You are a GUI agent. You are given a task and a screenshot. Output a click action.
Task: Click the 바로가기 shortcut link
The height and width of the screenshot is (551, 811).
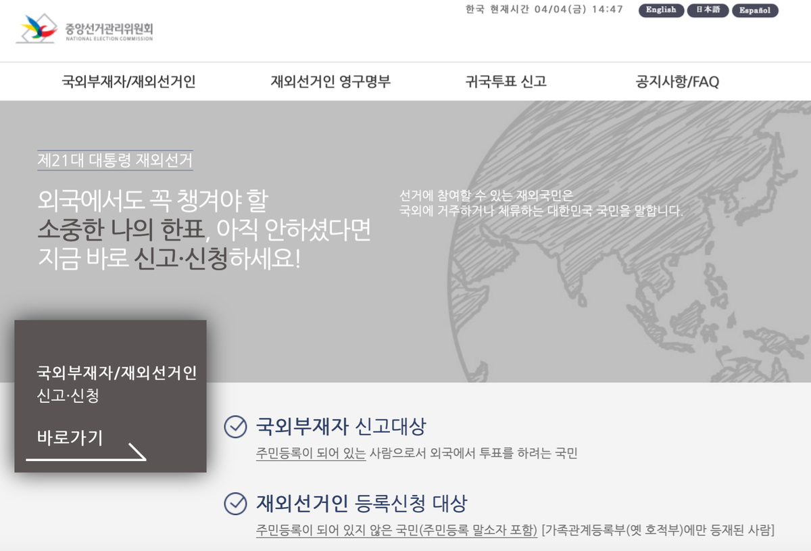point(70,438)
